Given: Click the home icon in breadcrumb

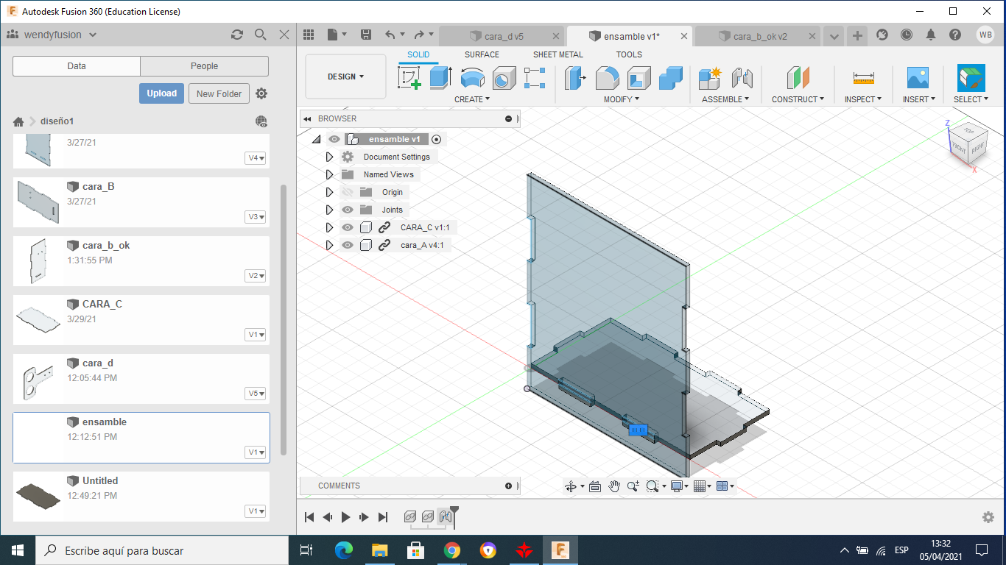Looking at the screenshot, I should [x=18, y=121].
